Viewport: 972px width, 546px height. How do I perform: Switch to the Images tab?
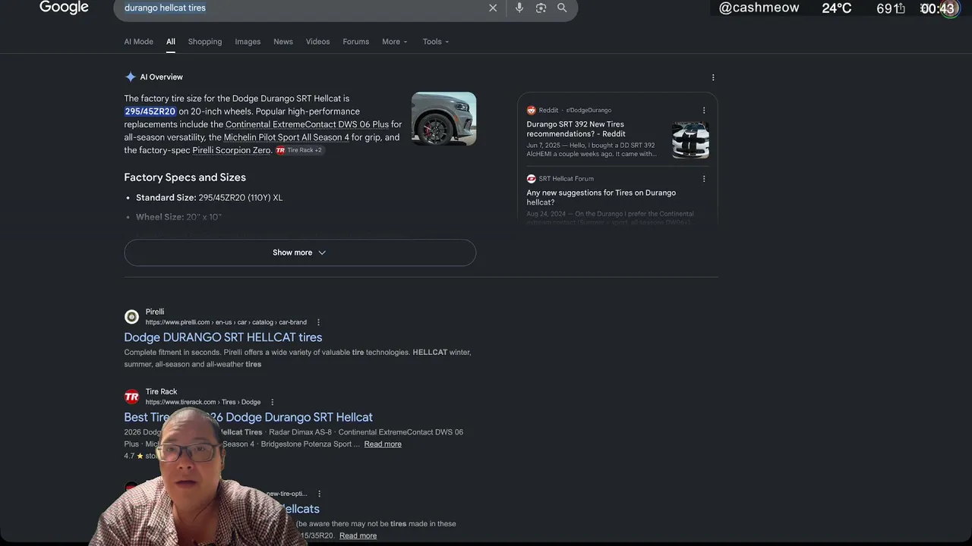(x=248, y=42)
